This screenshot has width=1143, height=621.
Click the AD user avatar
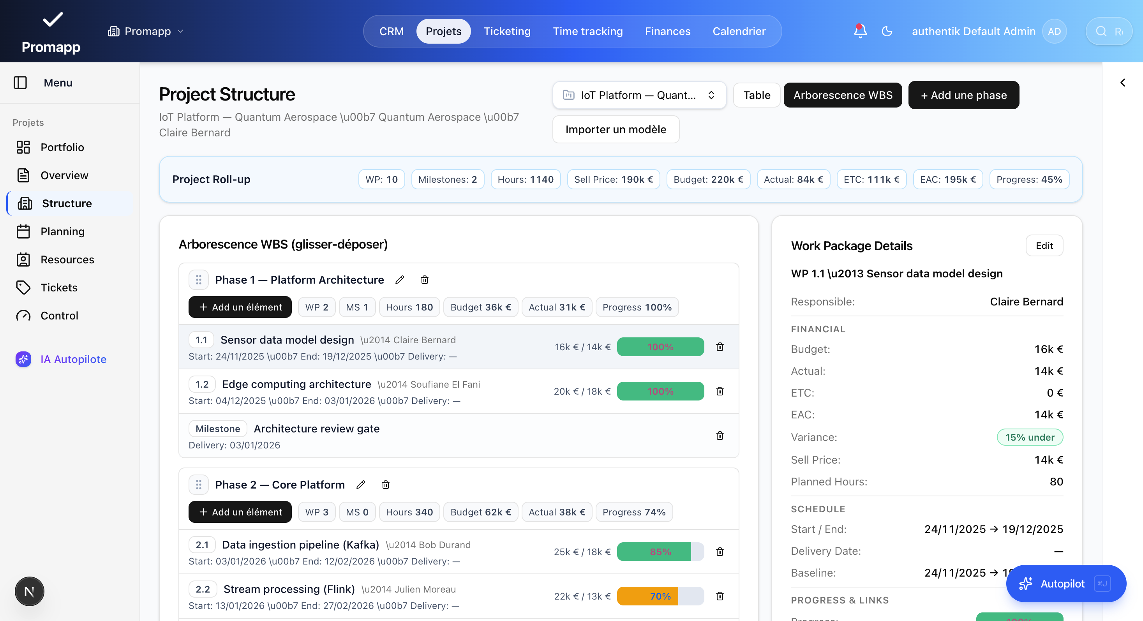1054,31
